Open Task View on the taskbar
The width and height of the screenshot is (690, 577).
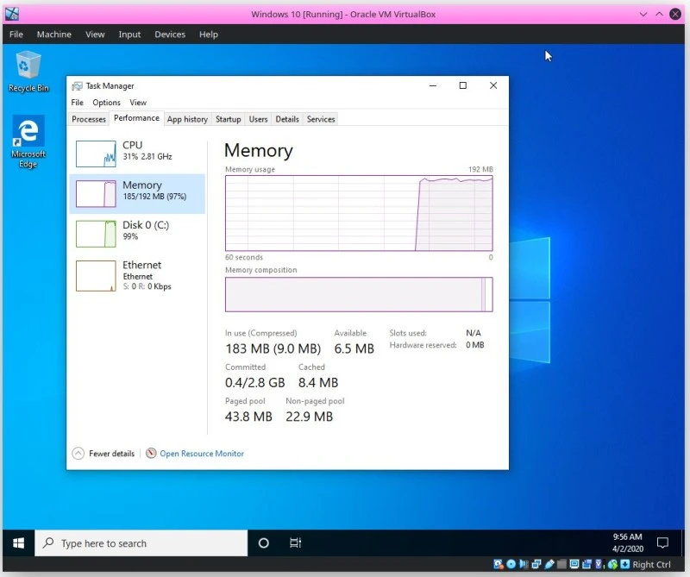[296, 543]
